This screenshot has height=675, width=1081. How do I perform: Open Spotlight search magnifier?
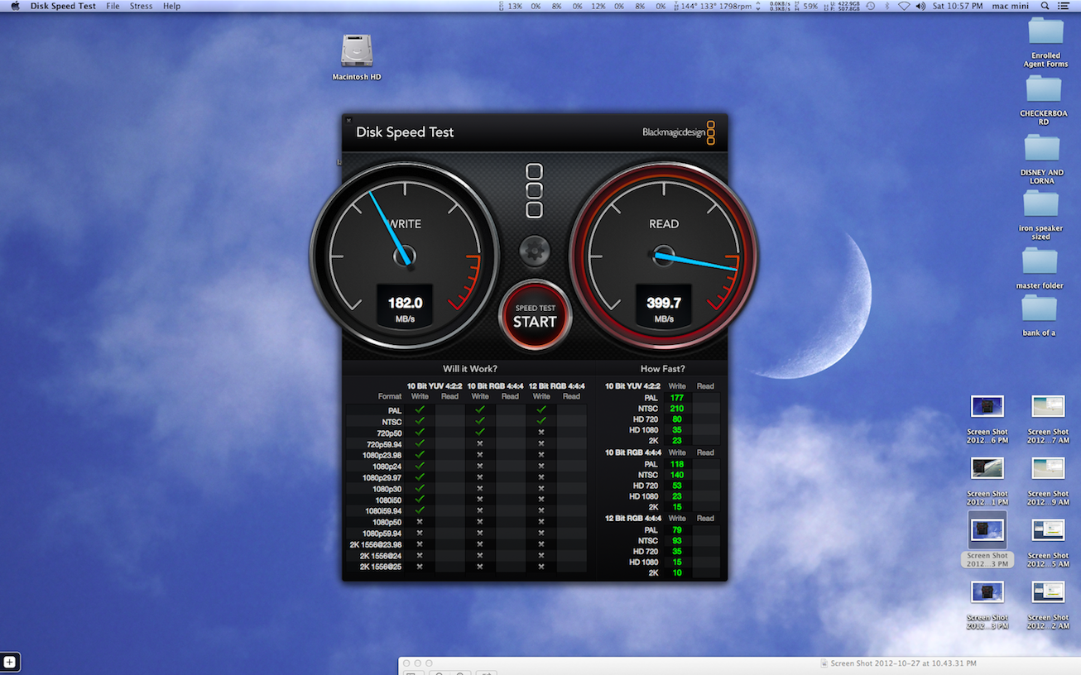tap(1045, 6)
